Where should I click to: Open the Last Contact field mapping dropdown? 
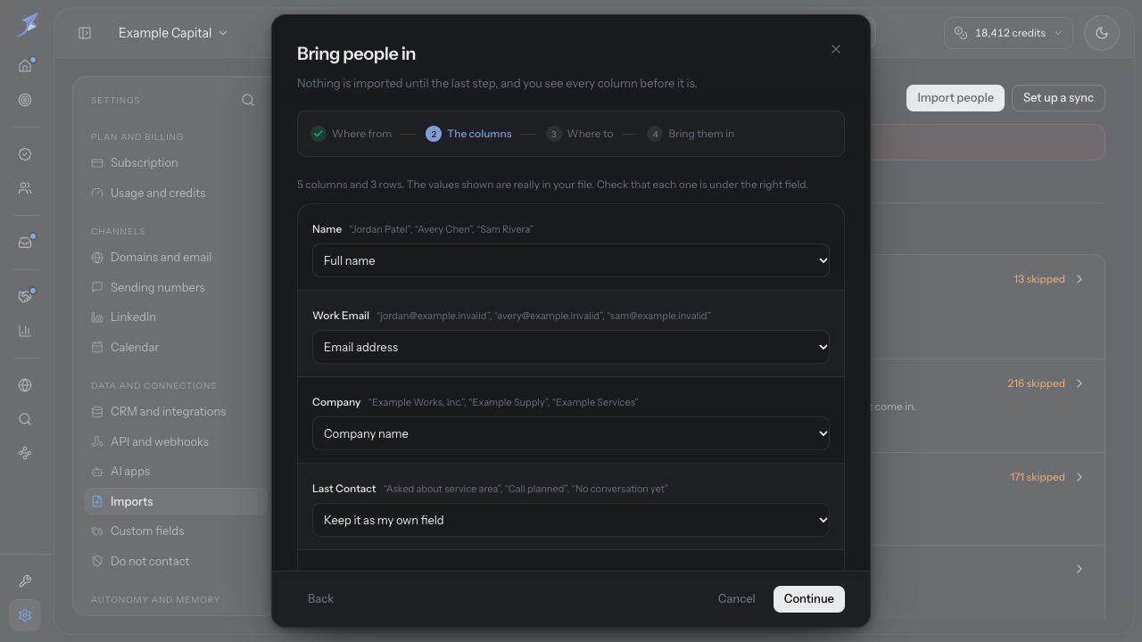pyautogui.click(x=571, y=520)
